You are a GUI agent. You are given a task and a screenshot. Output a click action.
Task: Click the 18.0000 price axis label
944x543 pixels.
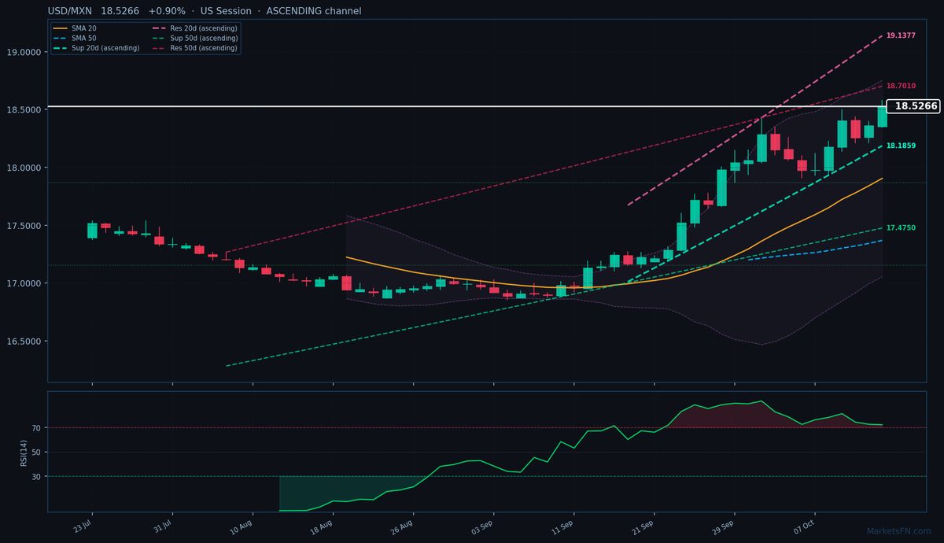pos(26,168)
